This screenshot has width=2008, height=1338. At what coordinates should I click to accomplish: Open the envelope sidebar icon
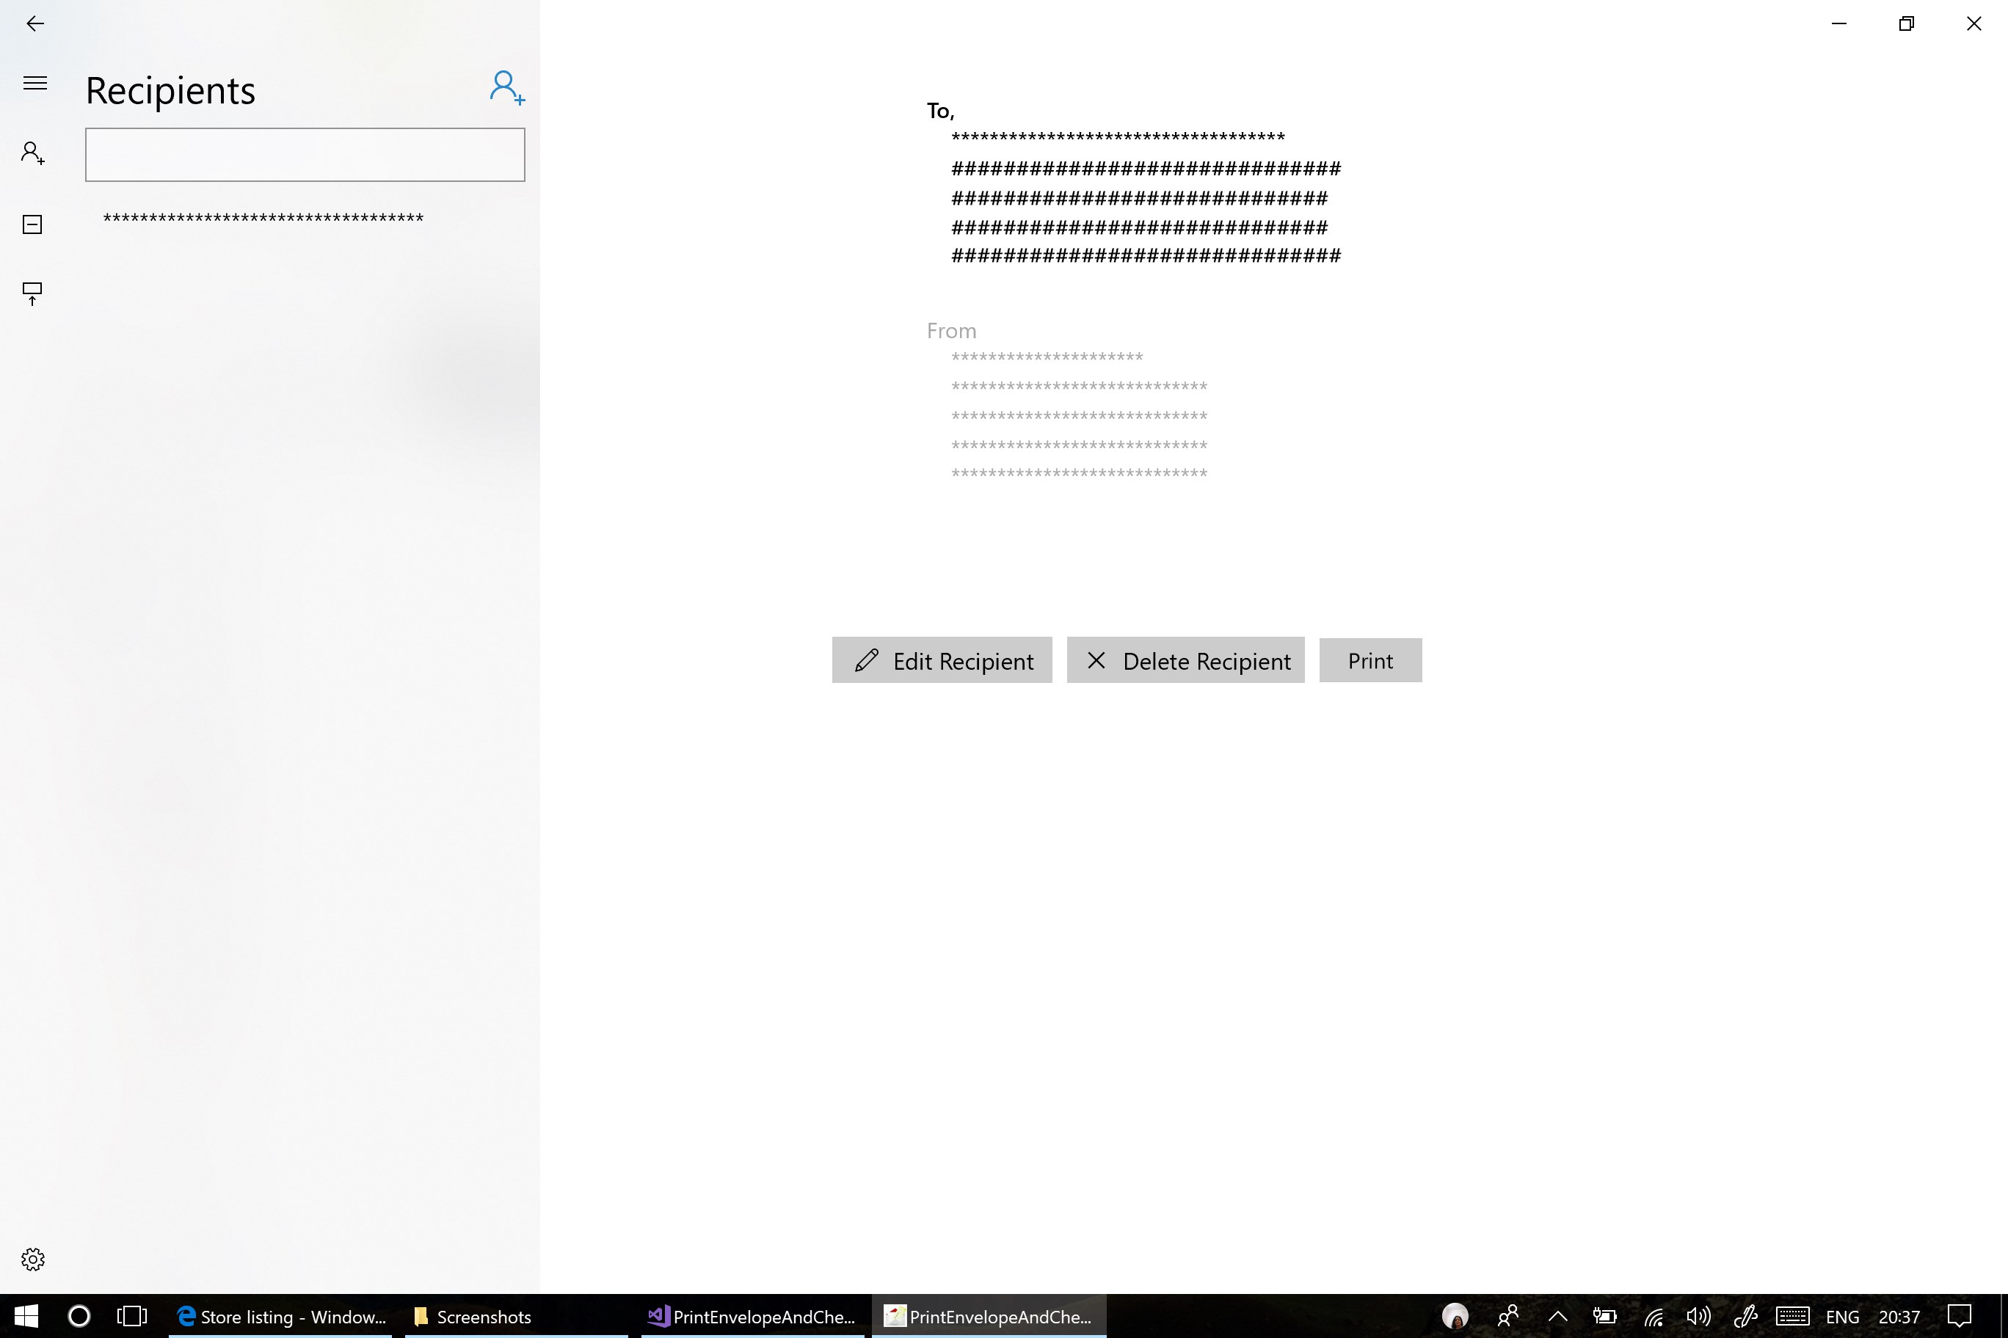pyautogui.click(x=32, y=224)
